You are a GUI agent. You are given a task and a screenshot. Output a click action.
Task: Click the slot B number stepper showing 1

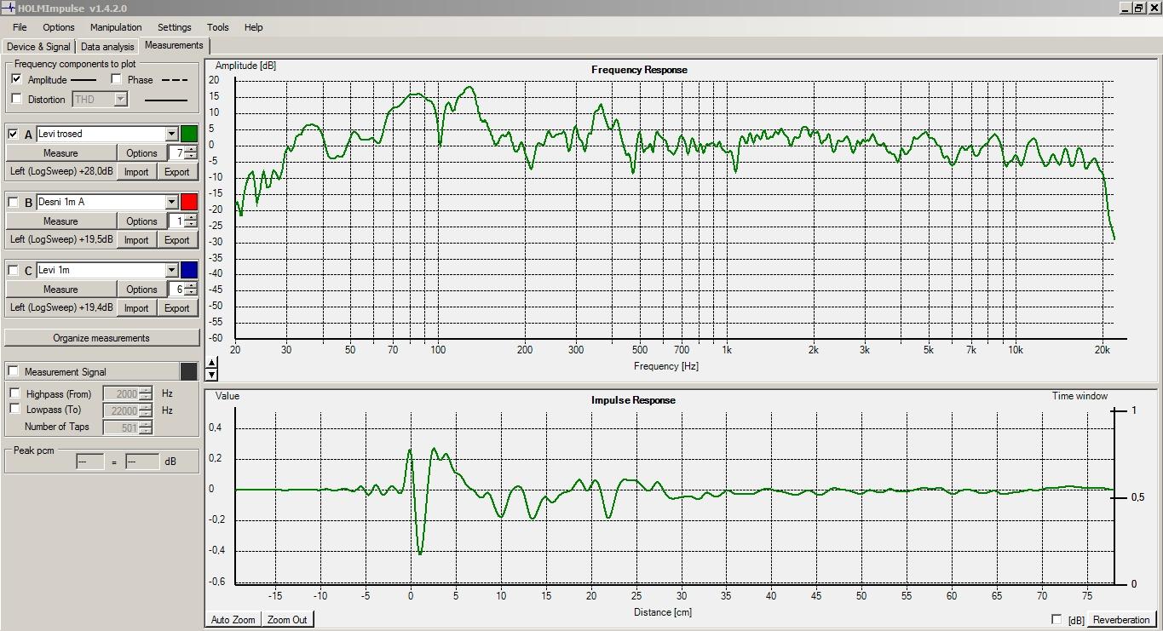182,221
